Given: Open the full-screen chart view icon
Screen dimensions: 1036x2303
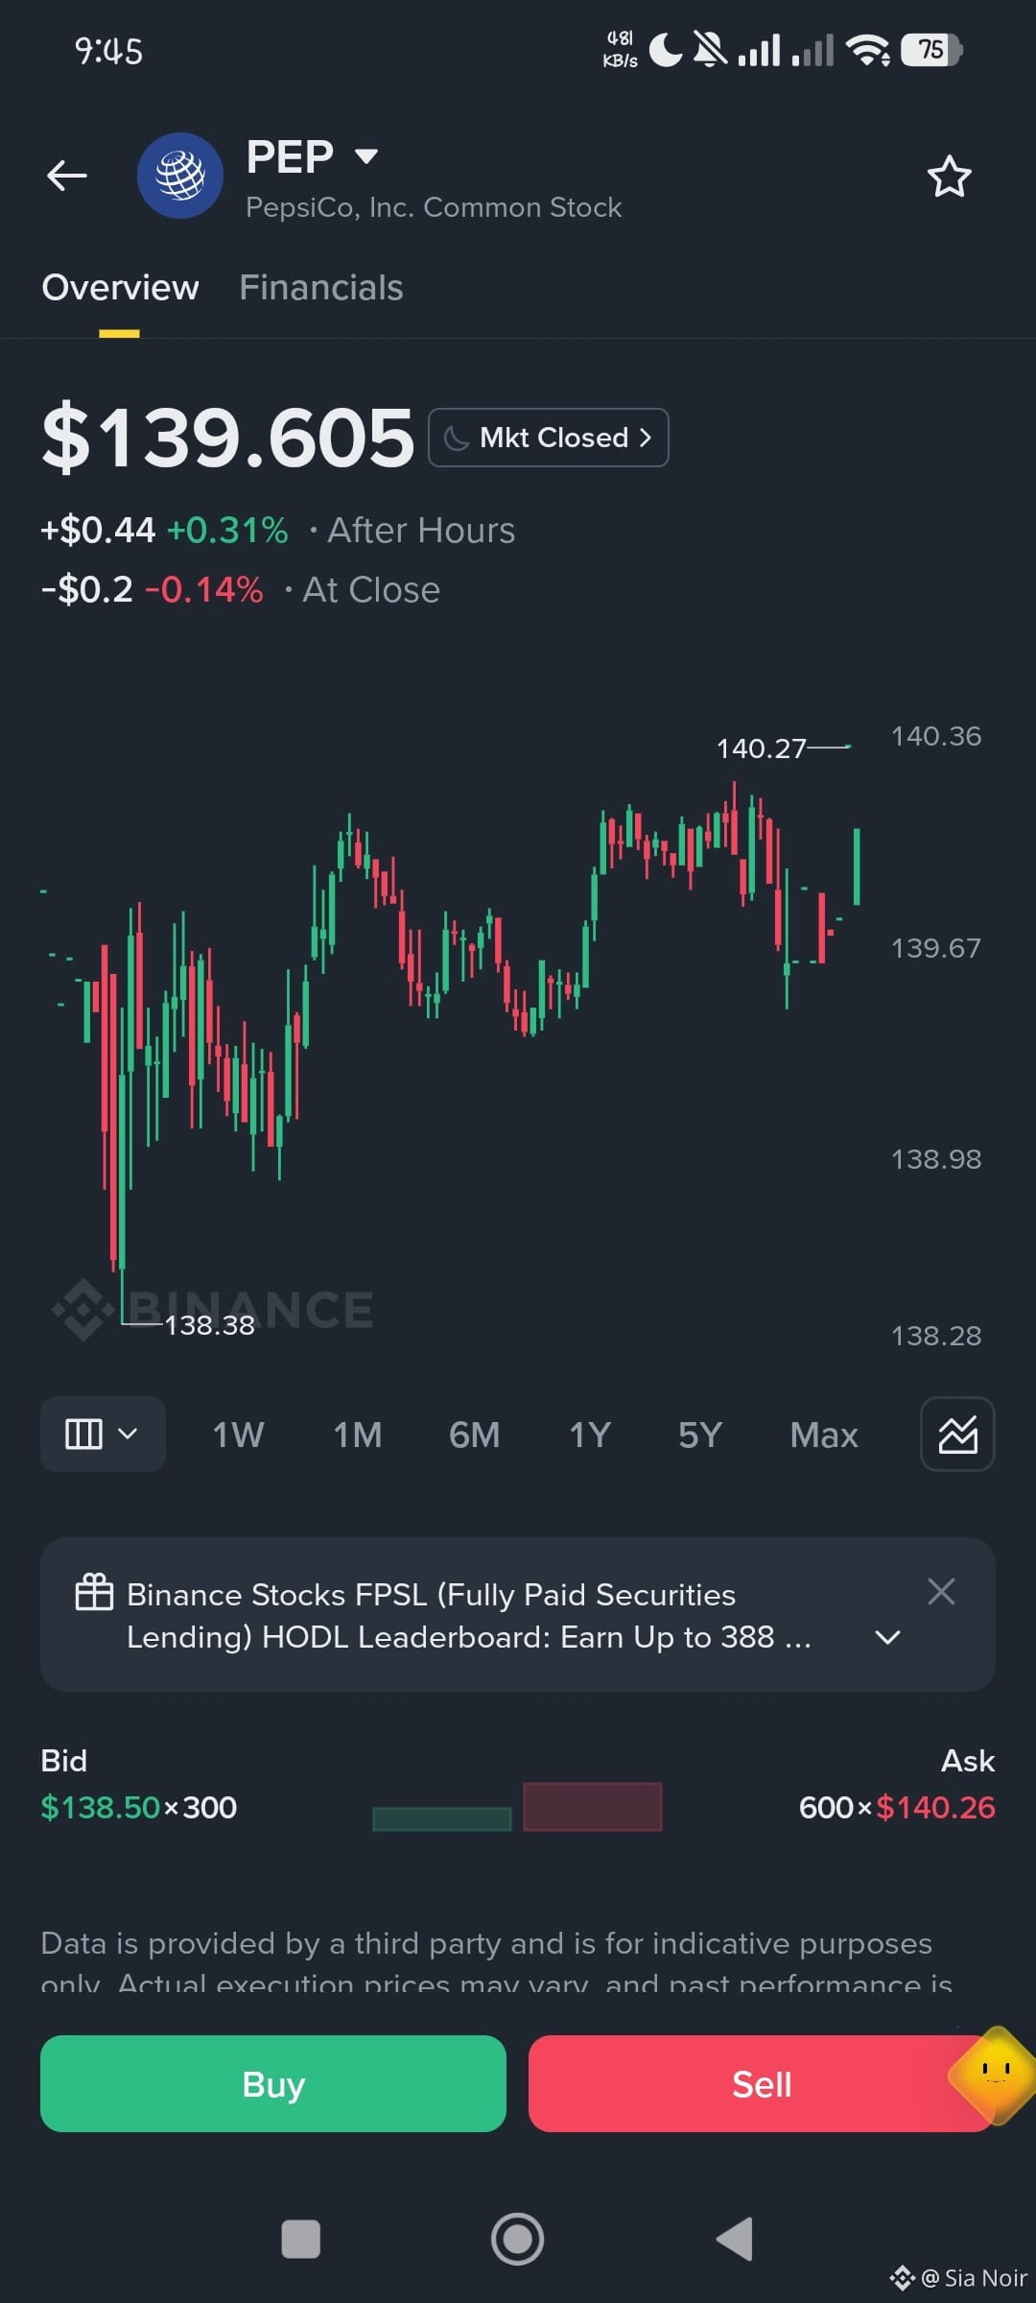Looking at the screenshot, I should click(x=957, y=1435).
